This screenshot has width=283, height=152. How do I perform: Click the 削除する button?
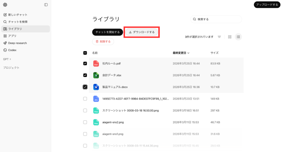103,41
